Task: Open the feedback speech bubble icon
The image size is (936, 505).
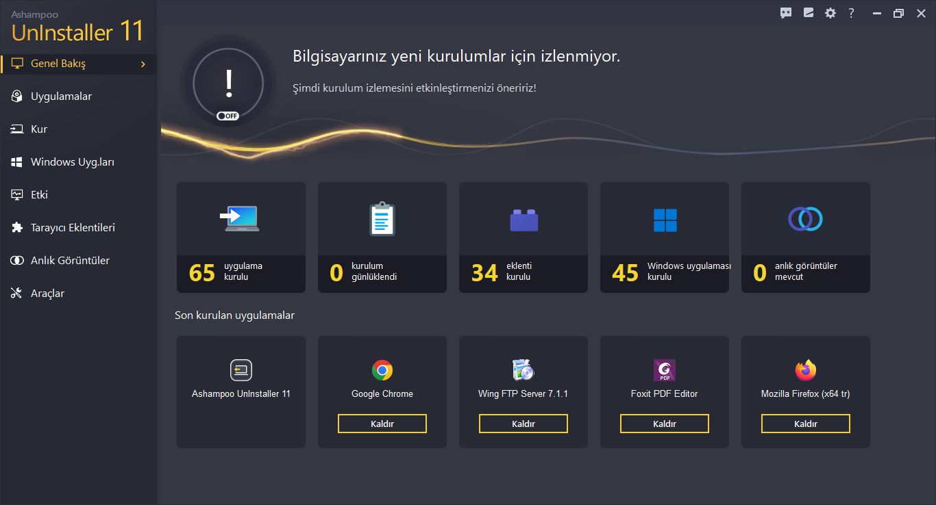Action: 786,13
